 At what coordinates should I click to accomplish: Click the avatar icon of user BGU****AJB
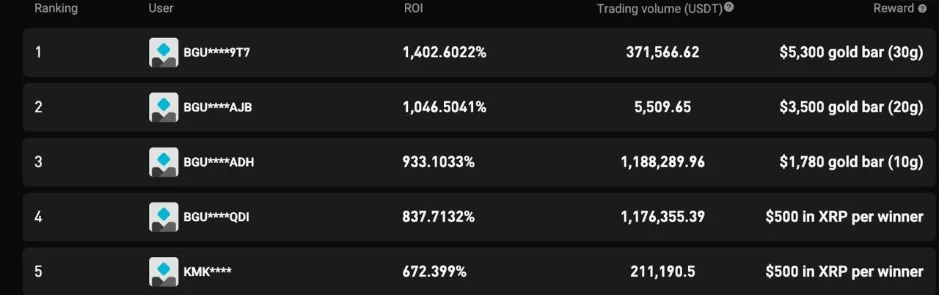coord(164,107)
